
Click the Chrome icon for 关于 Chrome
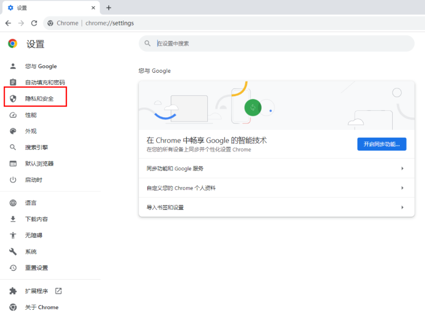click(13, 307)
